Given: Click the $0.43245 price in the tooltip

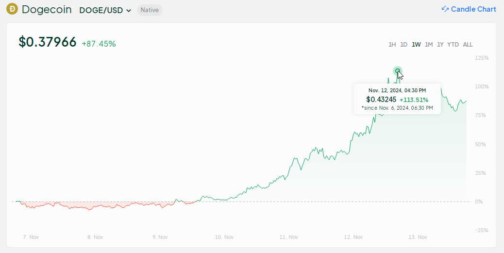Looking at the screenshot, I should pyautogui.click(x=381, y=99).
